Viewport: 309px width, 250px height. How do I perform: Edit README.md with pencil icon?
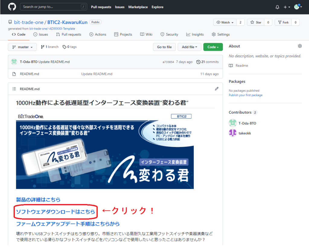216,89
